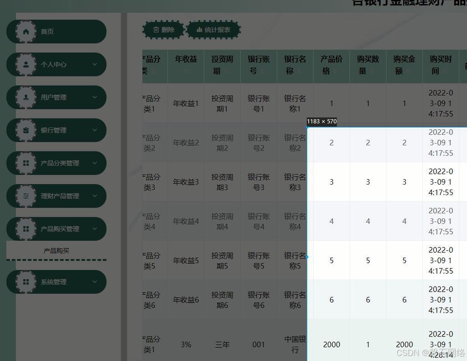Sort by 购买时间 column arrows

pyautogui.click(x=445, y=71)
